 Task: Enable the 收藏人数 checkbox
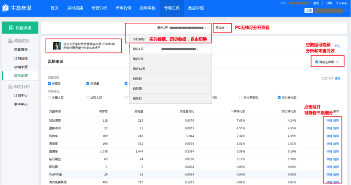click(x=50, y=97)
